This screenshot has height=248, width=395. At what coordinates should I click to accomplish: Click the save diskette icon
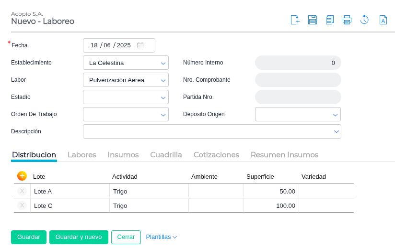click(313, 20)
